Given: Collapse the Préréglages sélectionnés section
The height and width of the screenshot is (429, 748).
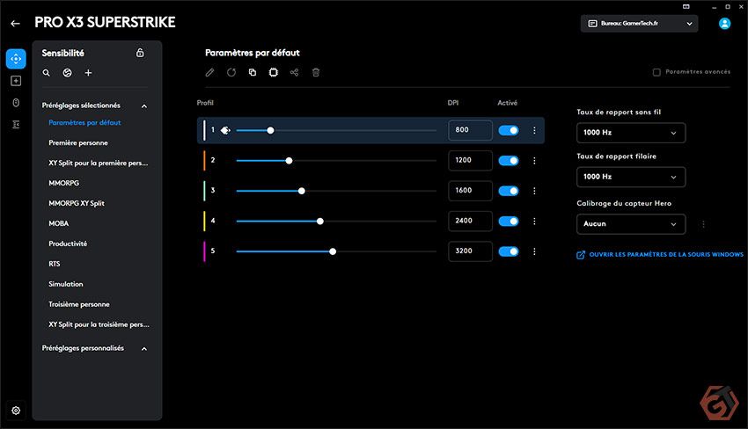Looking at the screenshot, I should (x=144, y=105).
